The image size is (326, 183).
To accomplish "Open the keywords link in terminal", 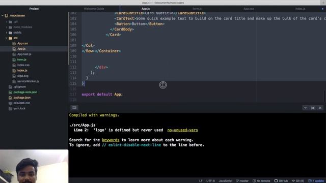I will point(111,140).
